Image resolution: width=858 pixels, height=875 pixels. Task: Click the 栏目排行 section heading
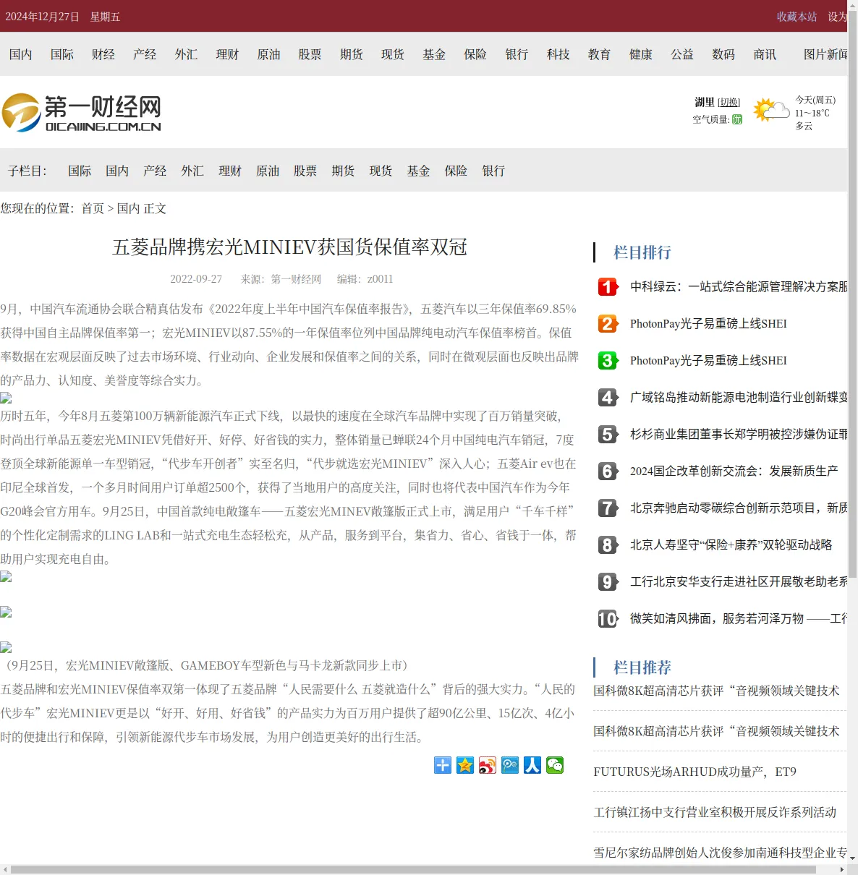coord(642,252)
